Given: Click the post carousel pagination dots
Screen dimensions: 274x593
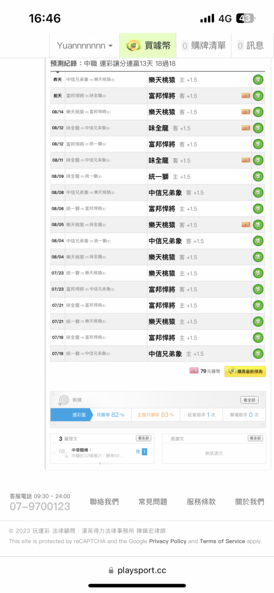Looking at the screenshot, I should click(103, 463).
